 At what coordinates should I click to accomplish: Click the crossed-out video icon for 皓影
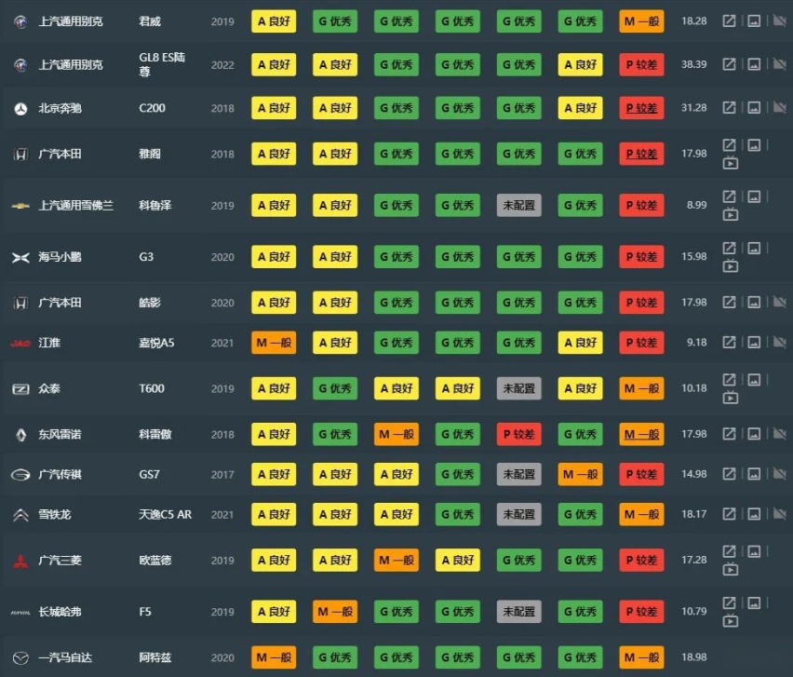pos(779,302)
